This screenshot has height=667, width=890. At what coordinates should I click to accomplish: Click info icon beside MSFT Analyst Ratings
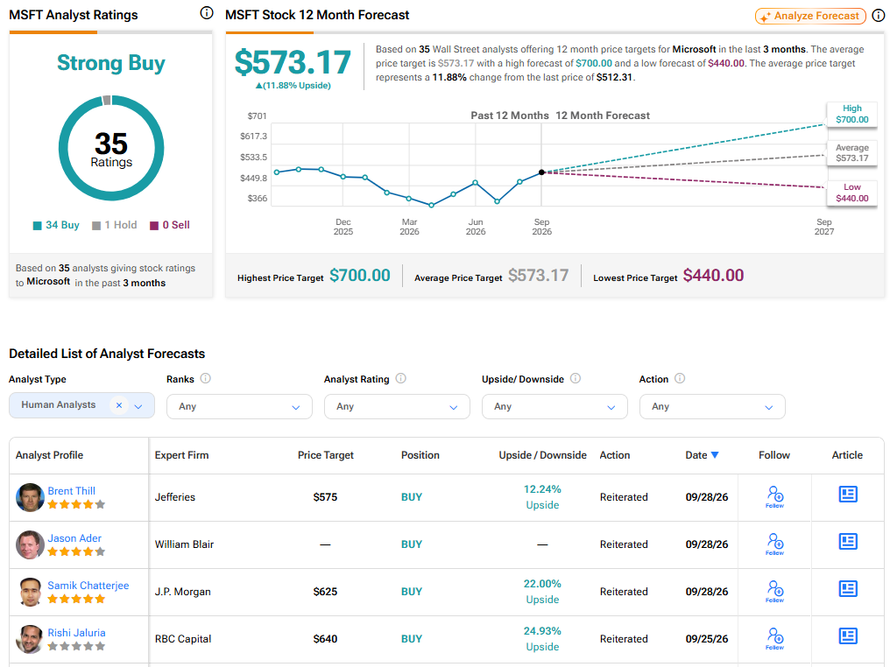point(207,12)
